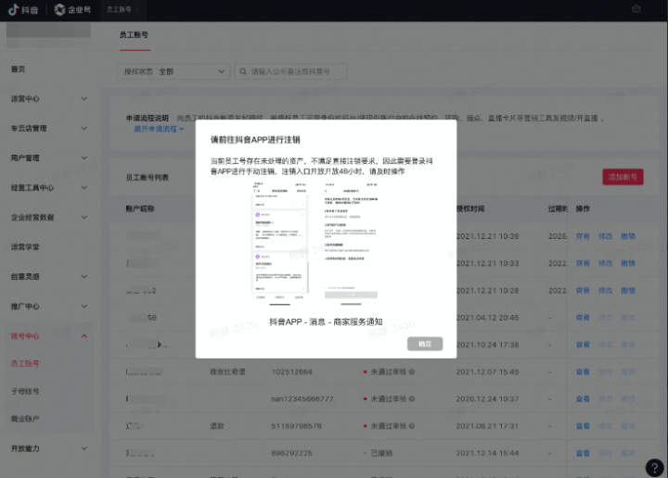This screenshot has width=668, height=478.
Task: Click 查看 for 2021.04.12 20:45 row
Action: coord(583,317)
